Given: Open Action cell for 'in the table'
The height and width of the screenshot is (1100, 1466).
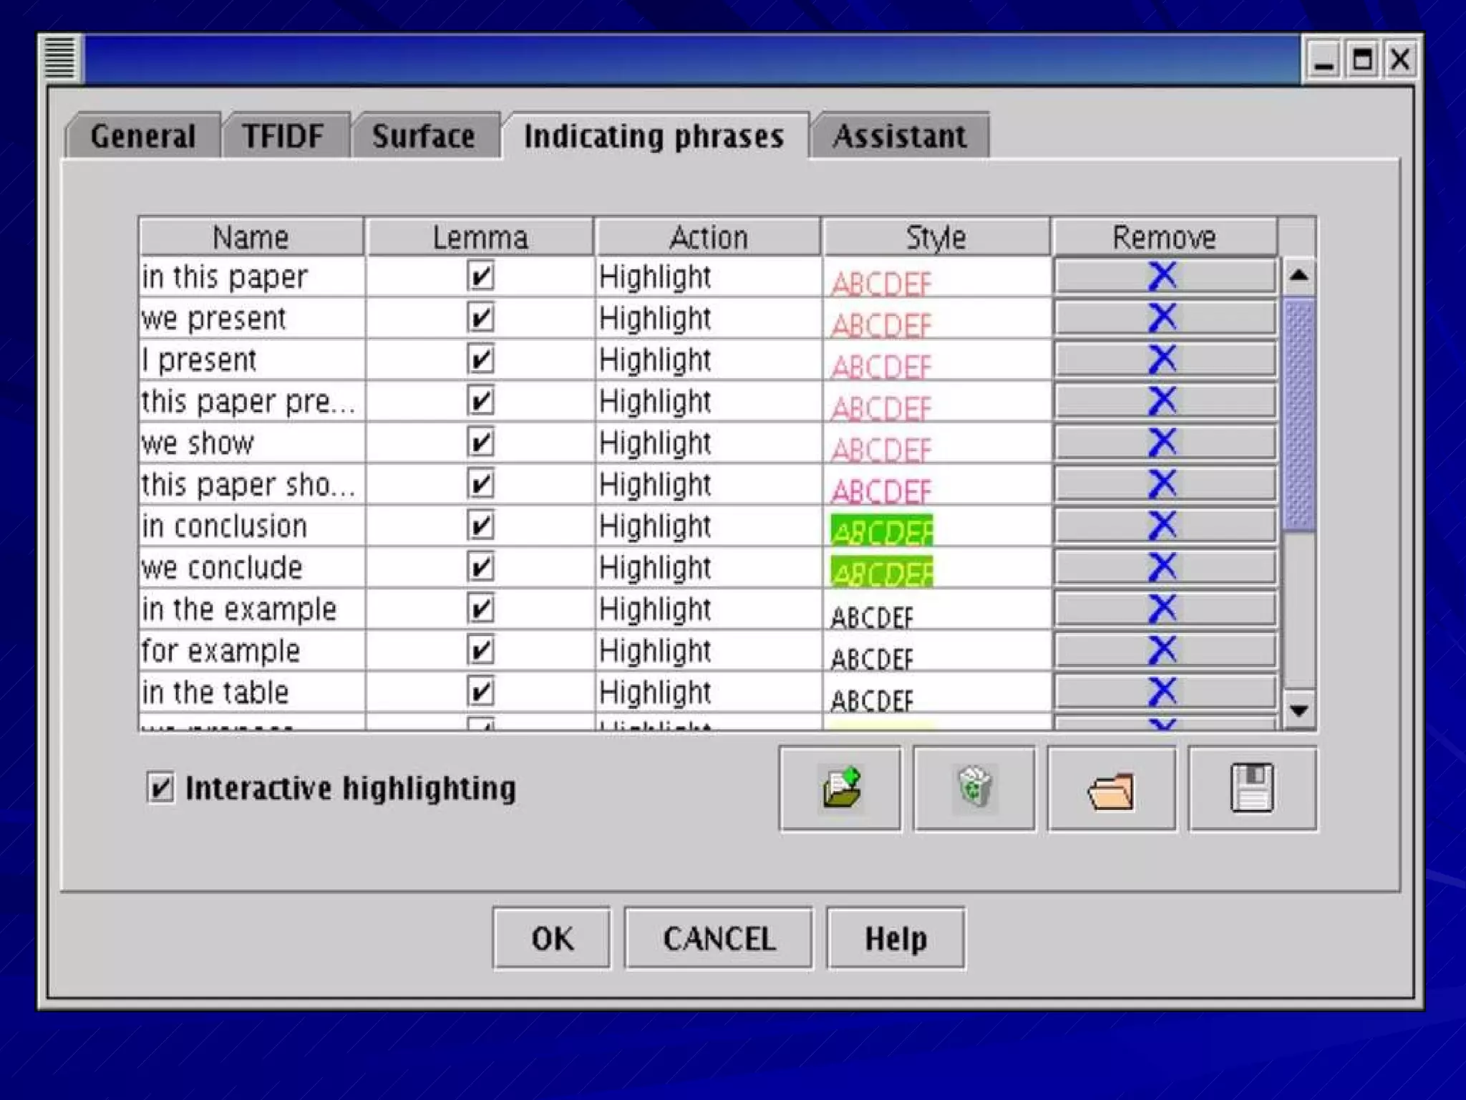Looking at the screenshot, I should point(707,693).
